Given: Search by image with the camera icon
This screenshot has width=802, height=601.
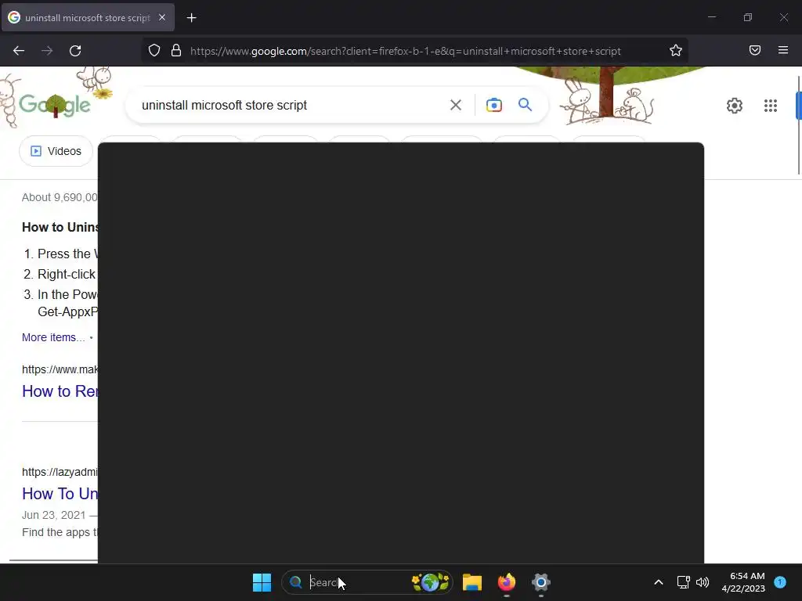Looking at the screenshot, I should pyautogui.click(x=493, y=105).
